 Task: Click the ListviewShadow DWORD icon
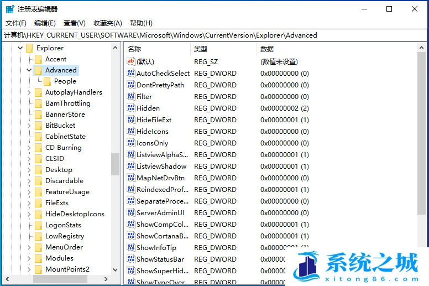tap(131, 166)
